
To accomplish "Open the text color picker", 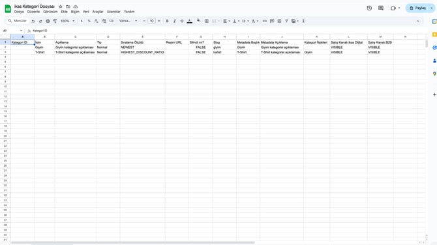I will (190, 21).
